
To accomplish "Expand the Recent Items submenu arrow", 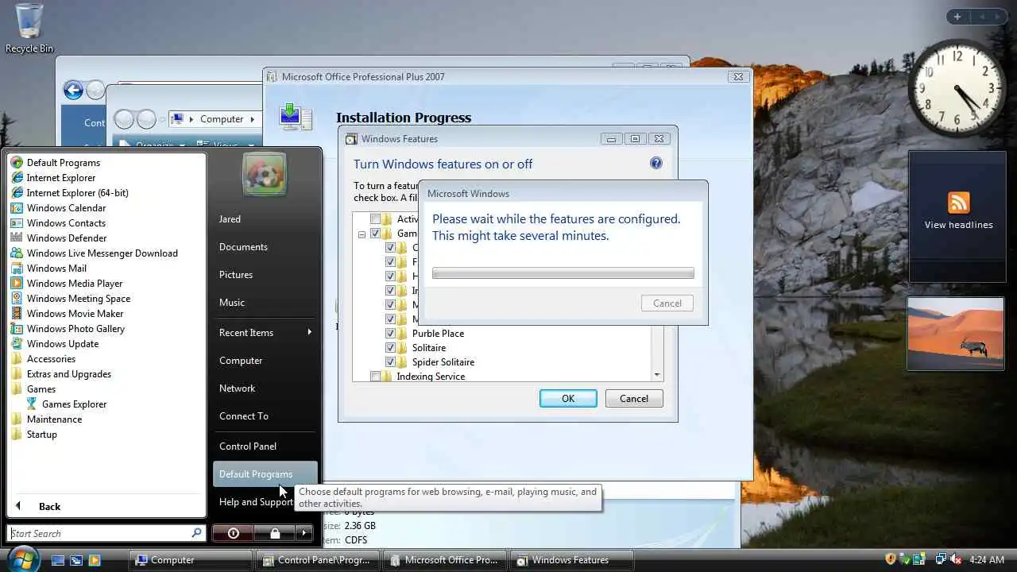I will tap(309, 332).
